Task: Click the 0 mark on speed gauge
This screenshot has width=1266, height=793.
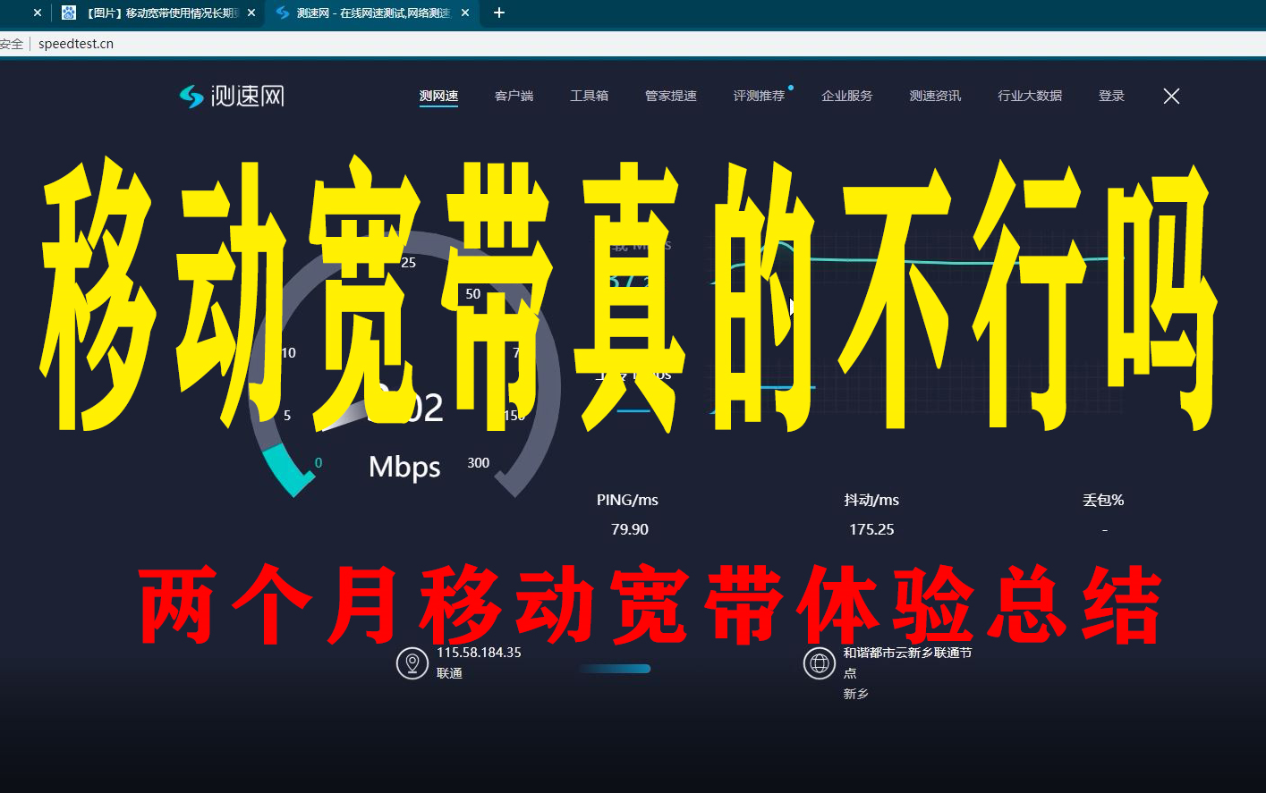Action: [319, 463]
